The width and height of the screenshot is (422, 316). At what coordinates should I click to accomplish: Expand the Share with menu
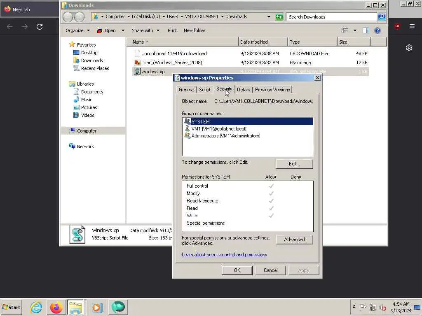[x=145, y=30]
